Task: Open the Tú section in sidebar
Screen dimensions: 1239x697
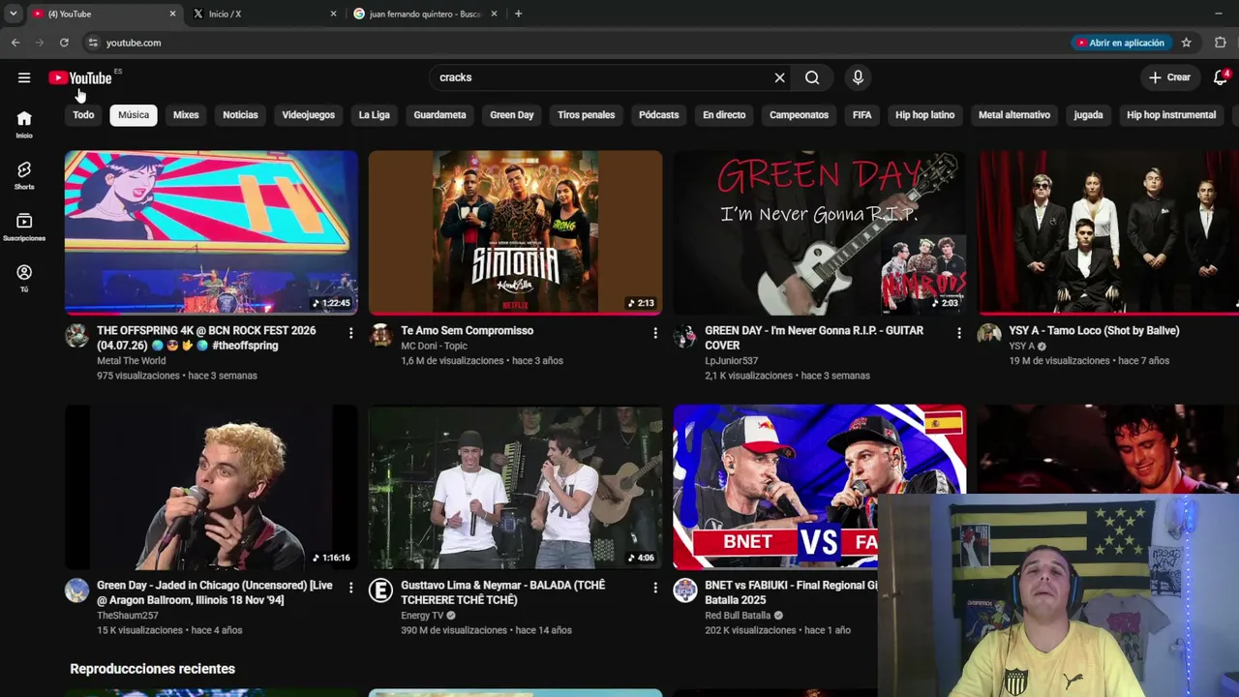Action: (24, 279)
